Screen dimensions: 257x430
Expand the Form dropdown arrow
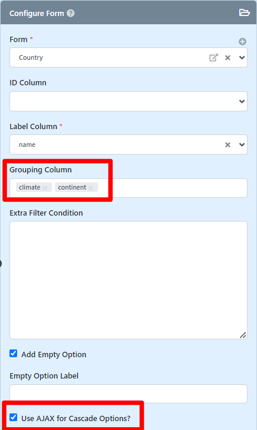coord(242,57)
